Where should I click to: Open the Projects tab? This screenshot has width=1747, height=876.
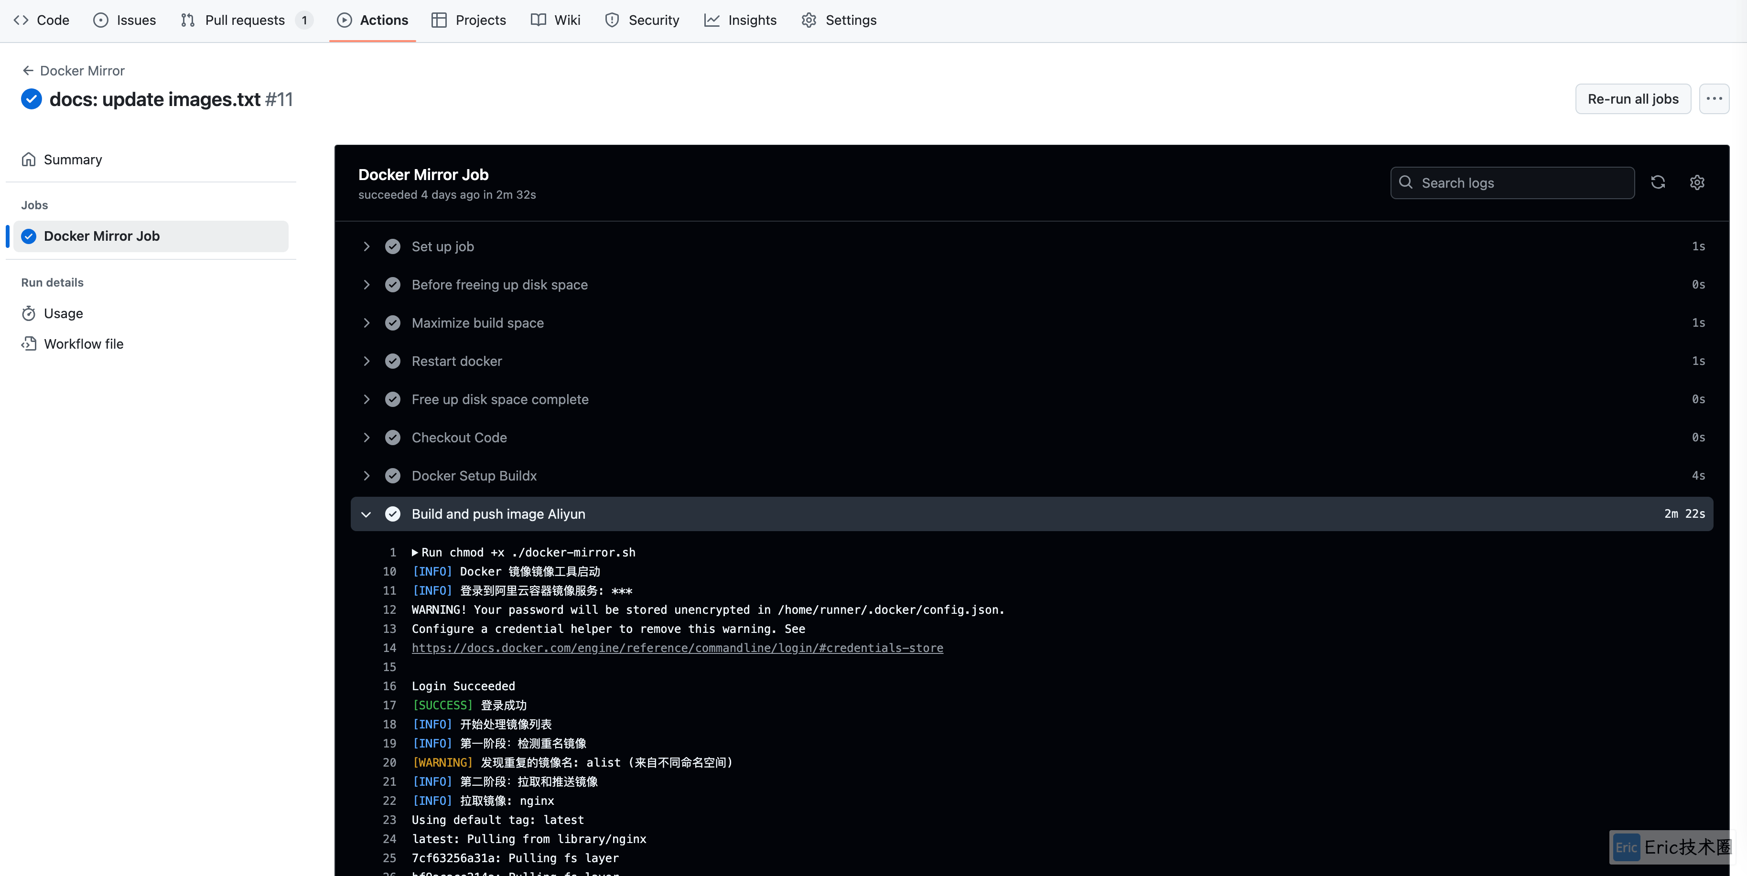tap(469, 21)
